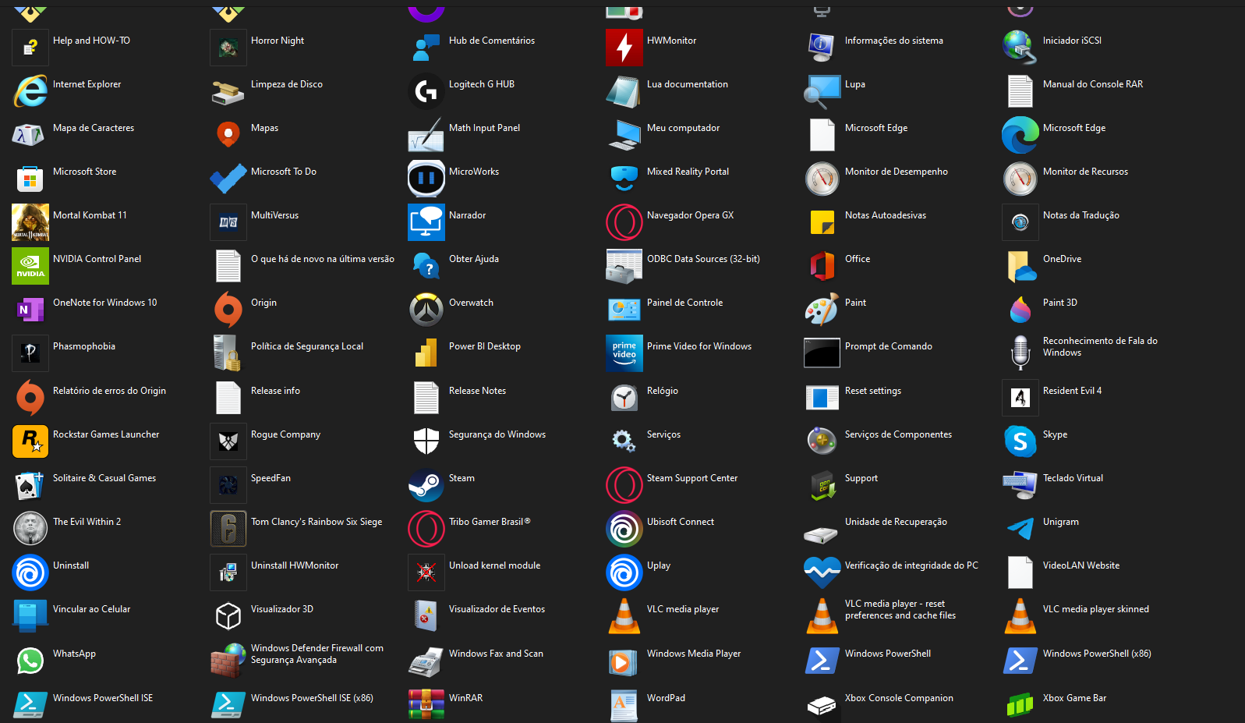Select 'Windows Defender Firewall com Segurança Avançada' text
Screen dimensions: 1245x723
point(317,654)
